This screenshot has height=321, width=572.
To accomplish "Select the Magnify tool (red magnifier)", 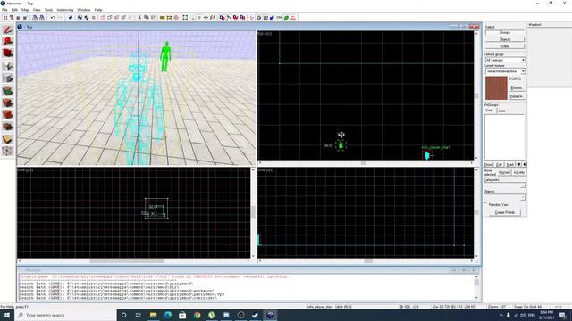I will [8, 41].
